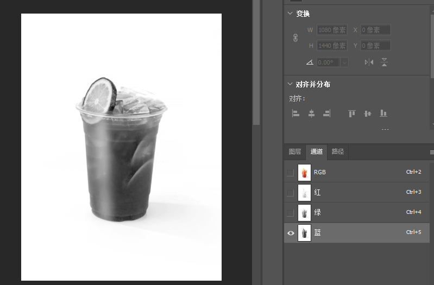Click the flip horizontal icon
Image resolution: width=434 pixels, height=285 pixels.
[369, 62]
